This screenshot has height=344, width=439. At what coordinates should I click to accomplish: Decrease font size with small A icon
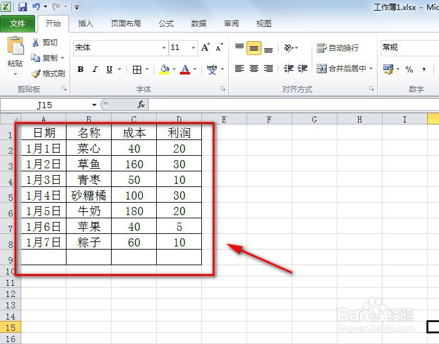219,47
